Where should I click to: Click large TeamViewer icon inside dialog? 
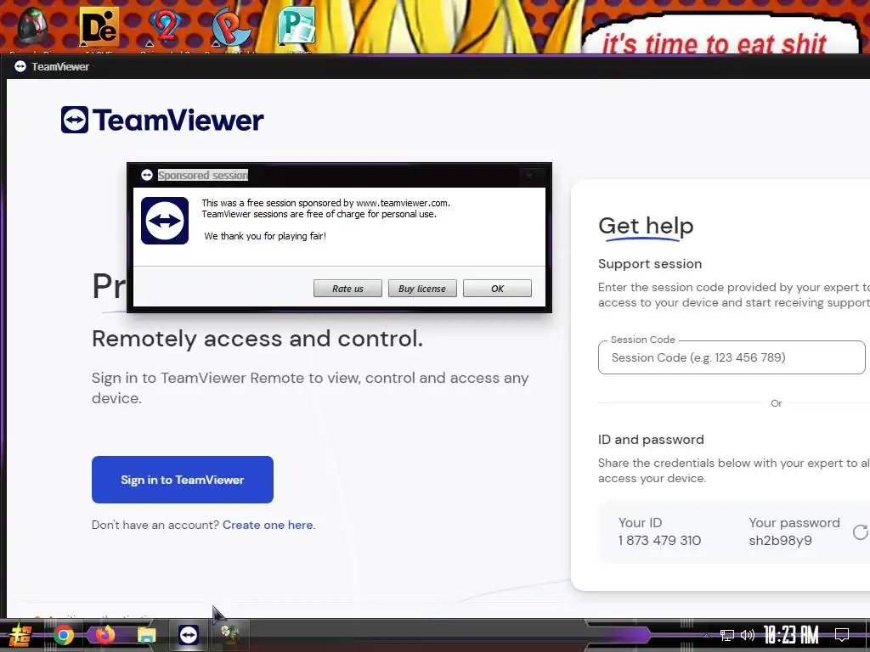click(165, 221)
